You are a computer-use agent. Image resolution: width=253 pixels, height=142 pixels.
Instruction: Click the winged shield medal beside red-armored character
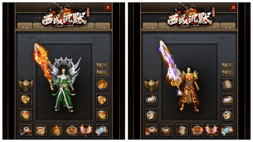pos(151,84)
